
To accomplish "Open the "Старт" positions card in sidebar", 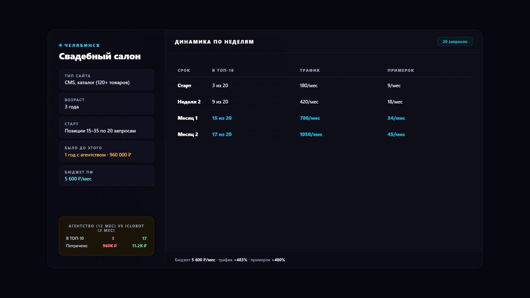I will click(106, 128).
